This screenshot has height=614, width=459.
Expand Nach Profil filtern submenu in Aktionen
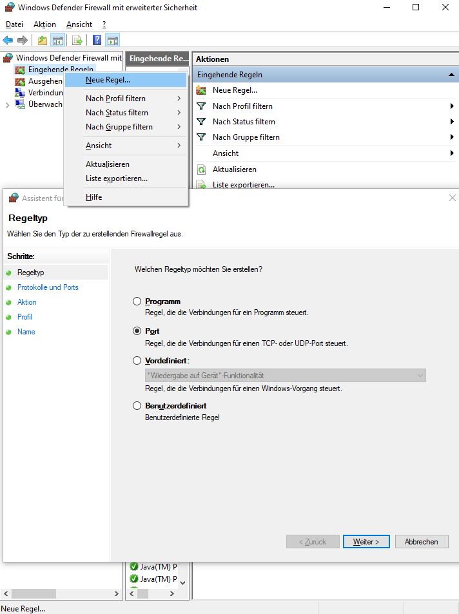point(452,106)
